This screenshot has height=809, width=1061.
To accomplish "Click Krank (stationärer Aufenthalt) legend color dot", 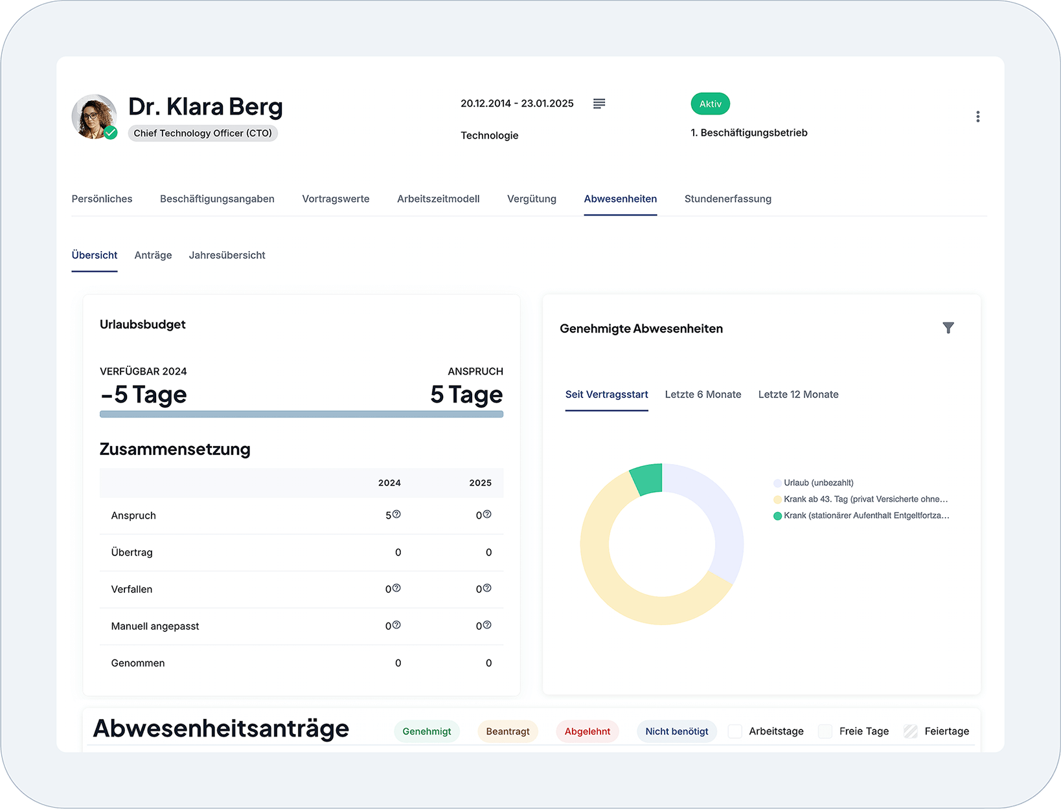I will point(777,516).
